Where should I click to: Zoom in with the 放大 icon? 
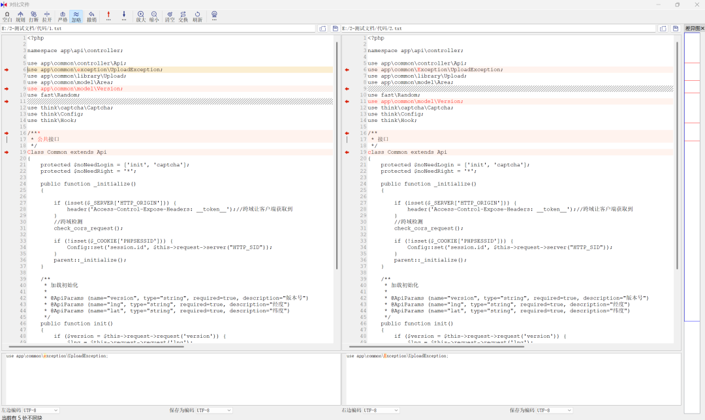coord(141,16)
